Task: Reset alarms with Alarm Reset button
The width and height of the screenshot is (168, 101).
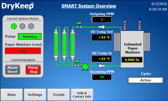Action: coord(13,70)
